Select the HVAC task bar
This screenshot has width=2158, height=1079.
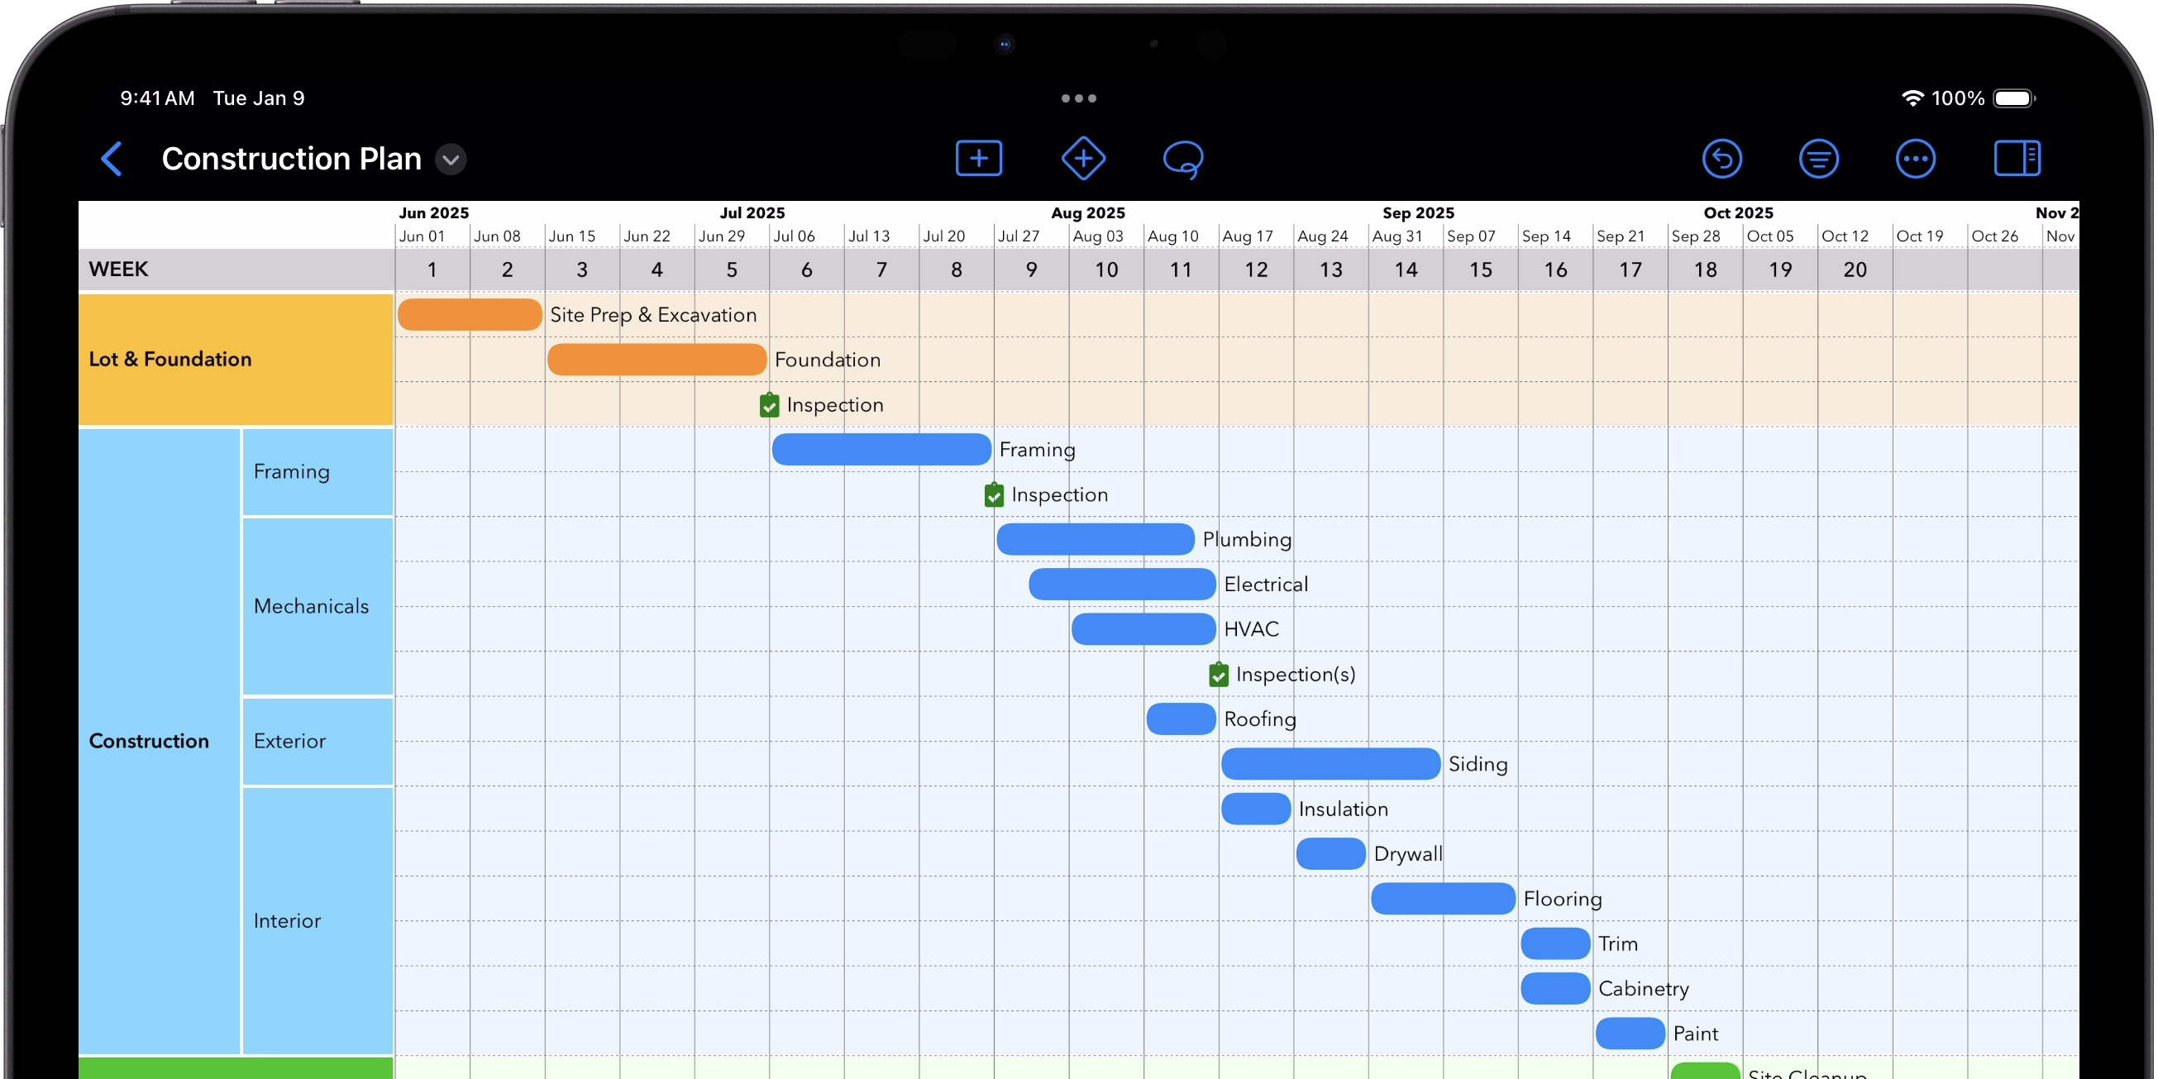1144,630
